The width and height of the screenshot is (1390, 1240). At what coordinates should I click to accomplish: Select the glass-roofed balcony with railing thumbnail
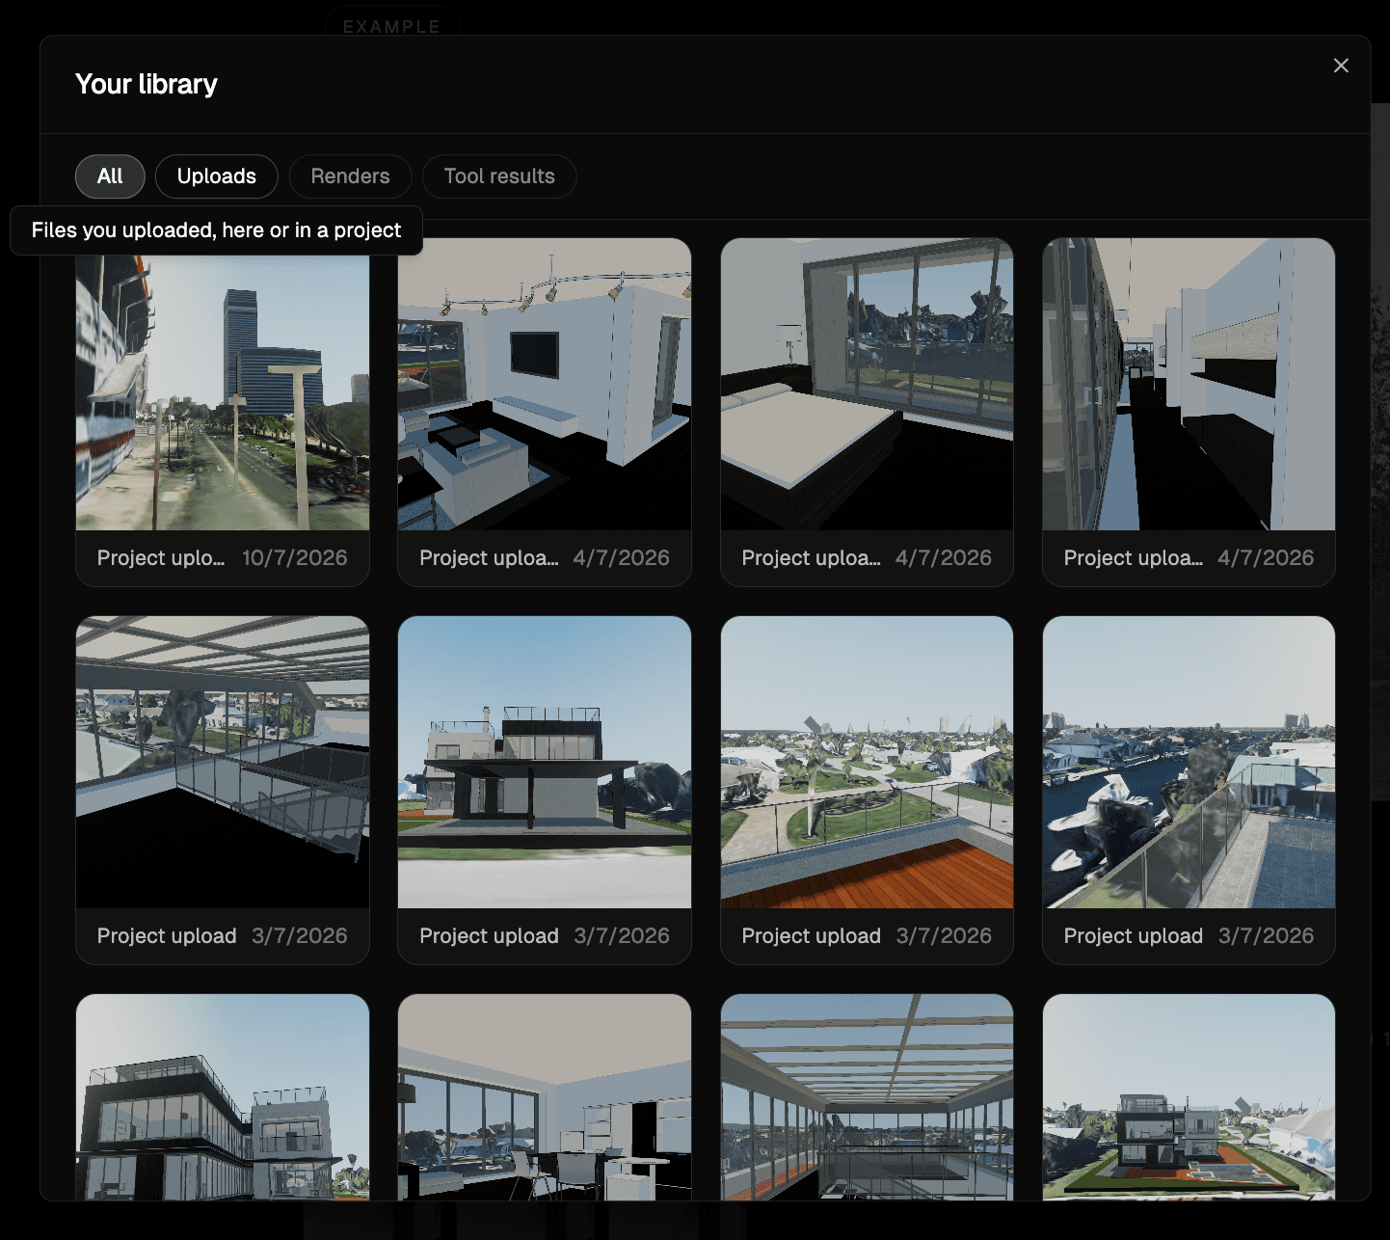[x=223, y=762]
